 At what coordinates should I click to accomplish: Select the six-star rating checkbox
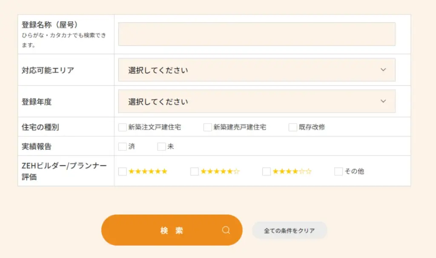tap(122, 171)
